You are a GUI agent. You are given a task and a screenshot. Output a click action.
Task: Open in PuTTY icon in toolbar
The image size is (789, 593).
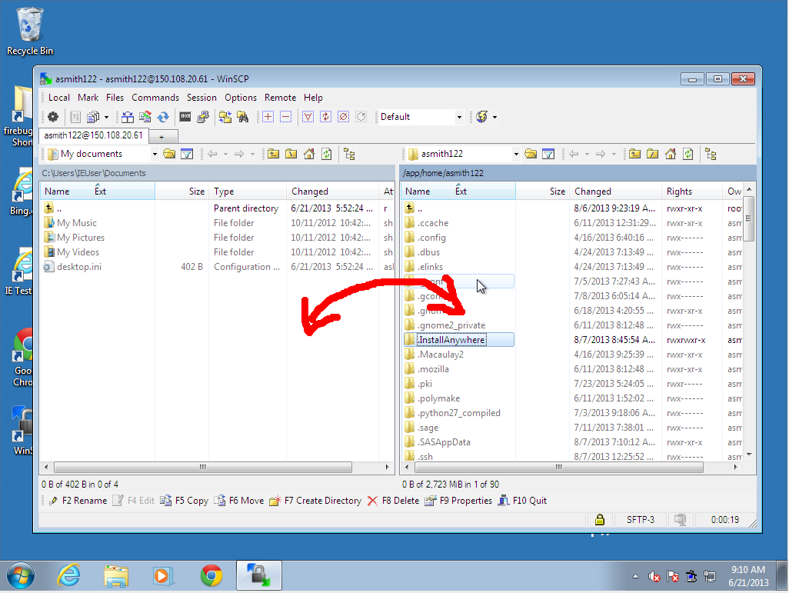(x=203, y=117)
